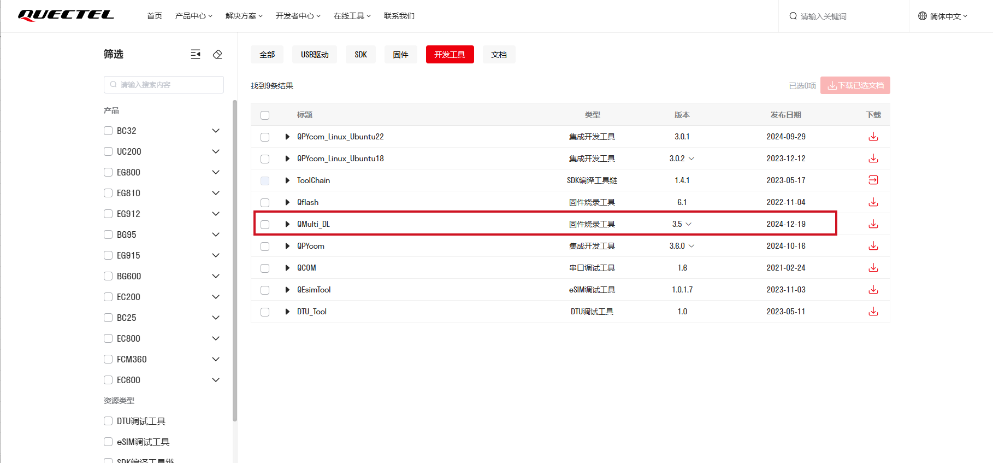Open the ToolChain external link icon

click(873, 180)
